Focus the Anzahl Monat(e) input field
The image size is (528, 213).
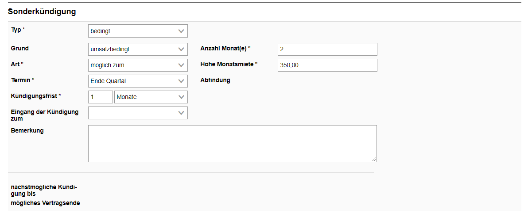[327, 49]
